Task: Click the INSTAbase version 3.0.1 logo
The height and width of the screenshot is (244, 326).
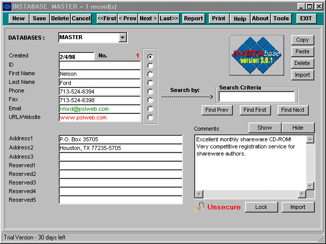Action: pos(256,55)
